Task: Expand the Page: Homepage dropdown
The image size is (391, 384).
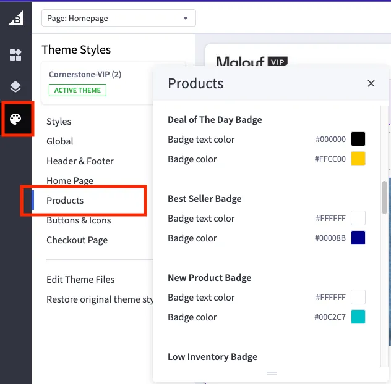Action: pyautogui.click(x=118, y=19)
